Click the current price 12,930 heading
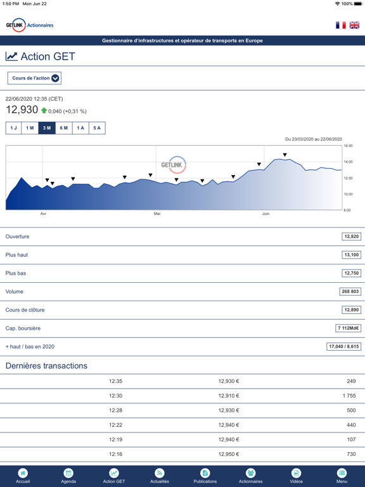Image resolution: width=365 pixels, height=487 pixels. (x=22, y=110)
